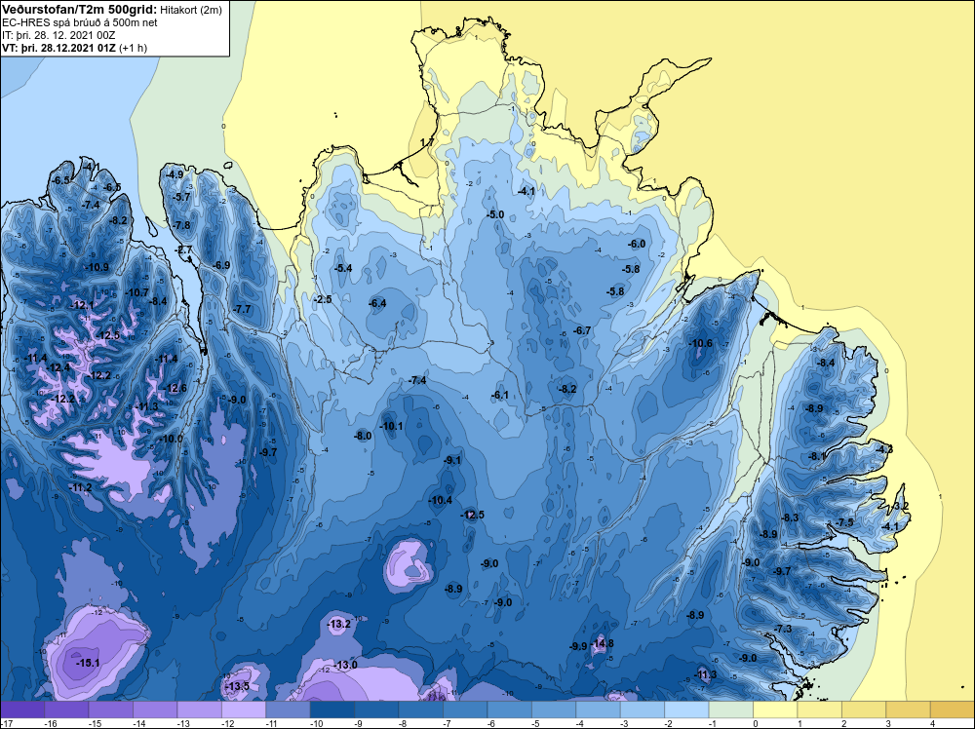Click the -13.5 temperature label

coord(237,686)
